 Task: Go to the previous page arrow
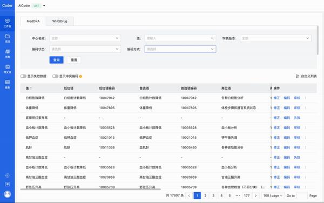[x=189, y=195]
